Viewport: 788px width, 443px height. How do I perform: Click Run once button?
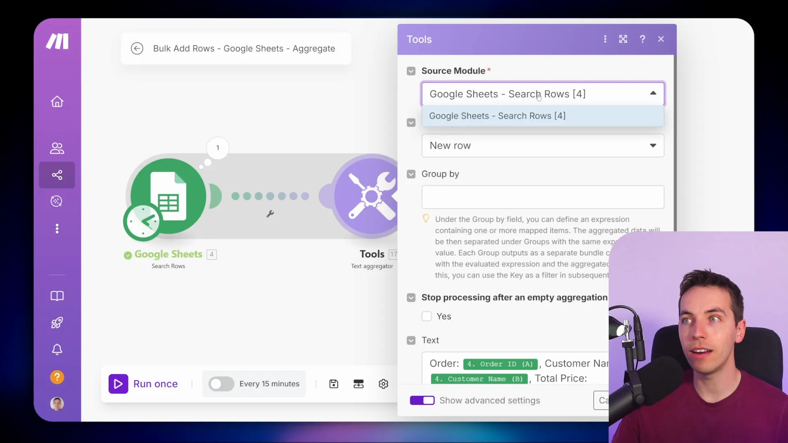(x=143, y=384)
